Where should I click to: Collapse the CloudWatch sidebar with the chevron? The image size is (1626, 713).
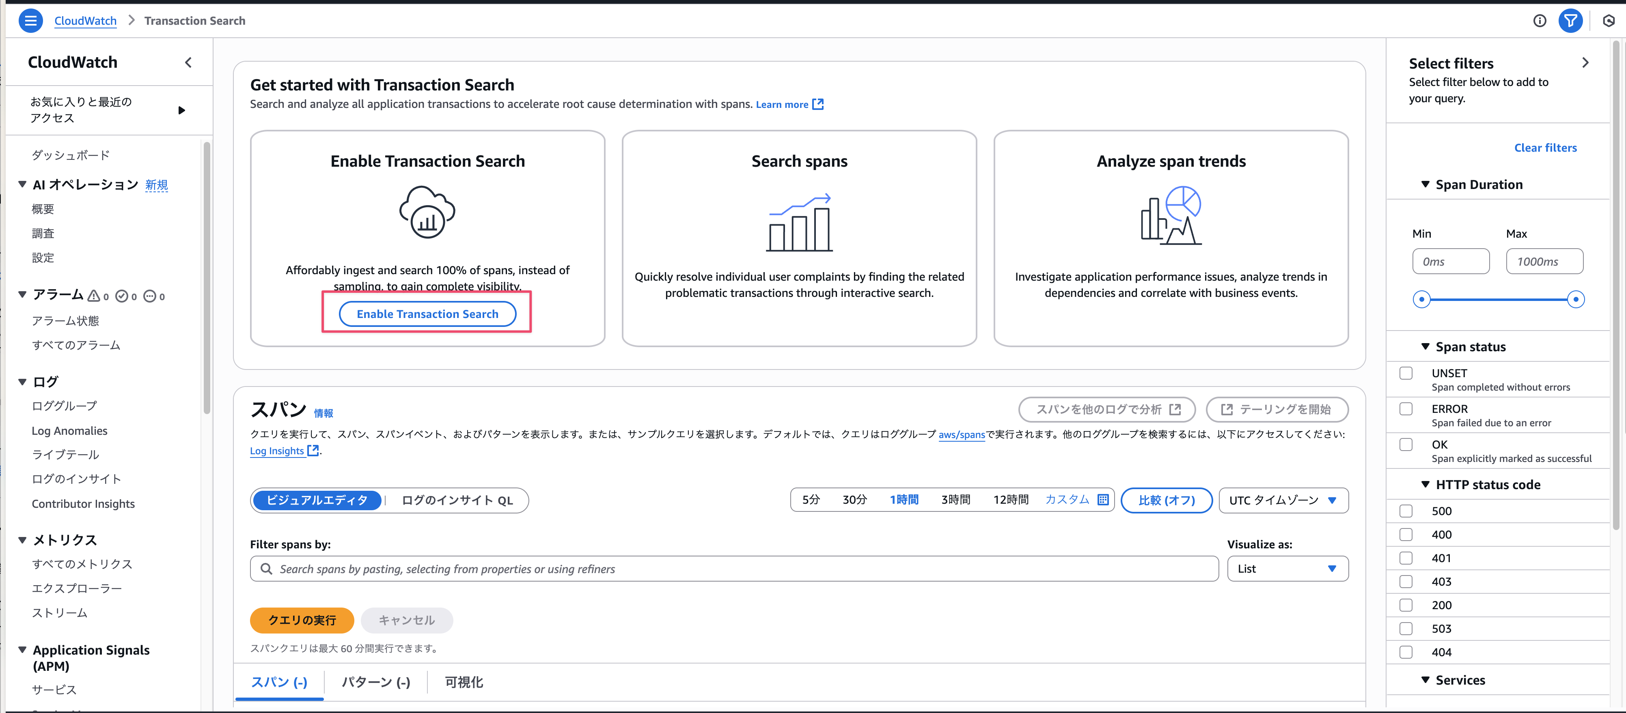click(188, 62)
